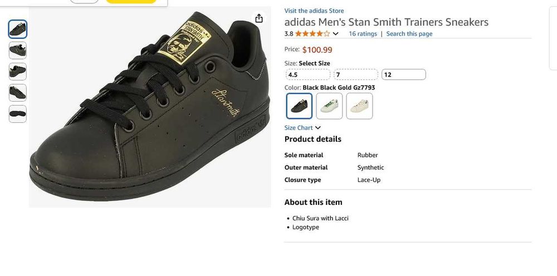Select the first side-view shoe thumbnail
The height and width of the screenshot is (276, 557).
click(x=18, y=29)
